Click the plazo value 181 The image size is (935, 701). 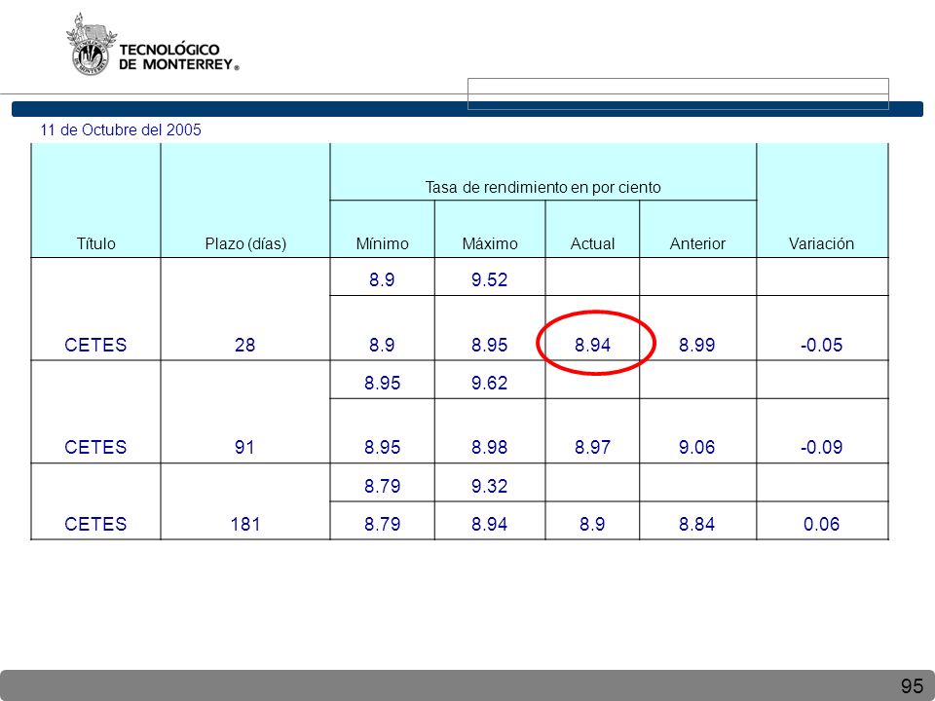coord(245,524)
